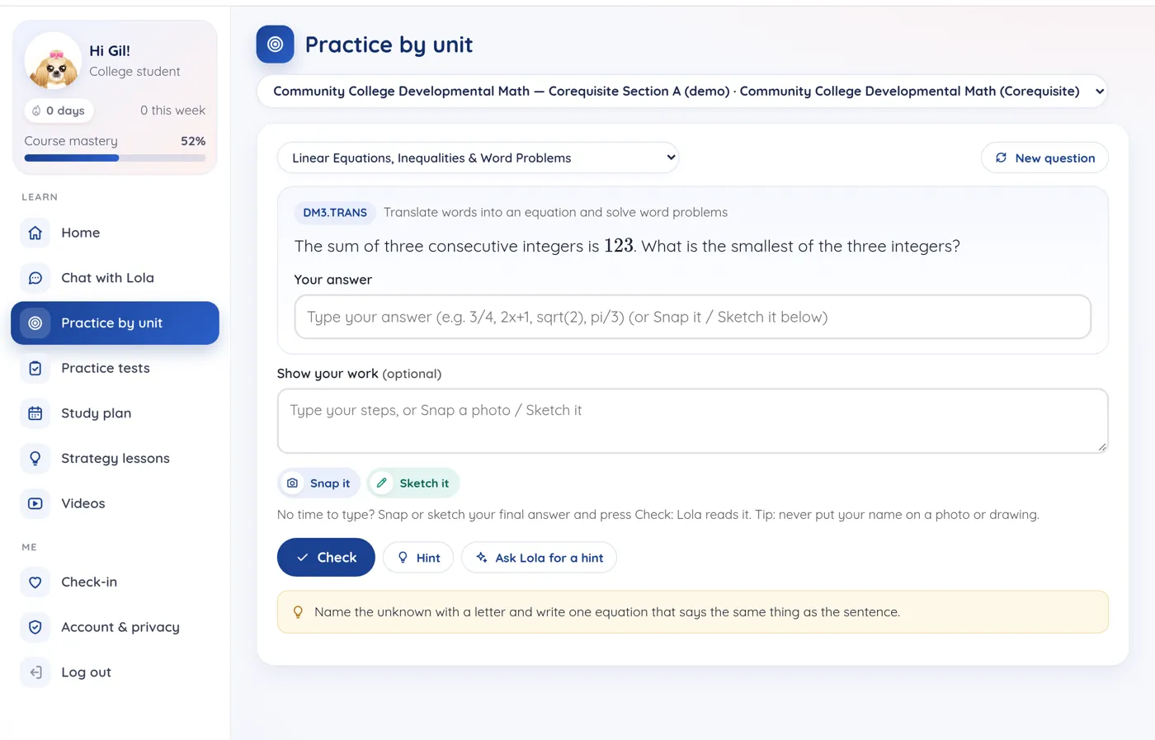The width and height of the screenshot is (1155, 740).
Task: Click the Study plan calendar icon
Action: (35, 413)
